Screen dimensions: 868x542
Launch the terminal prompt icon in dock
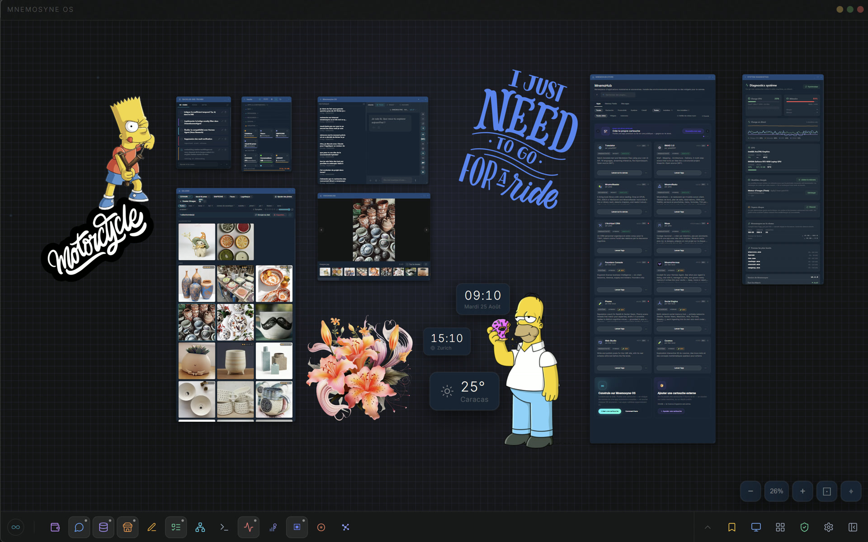(224, 527)
